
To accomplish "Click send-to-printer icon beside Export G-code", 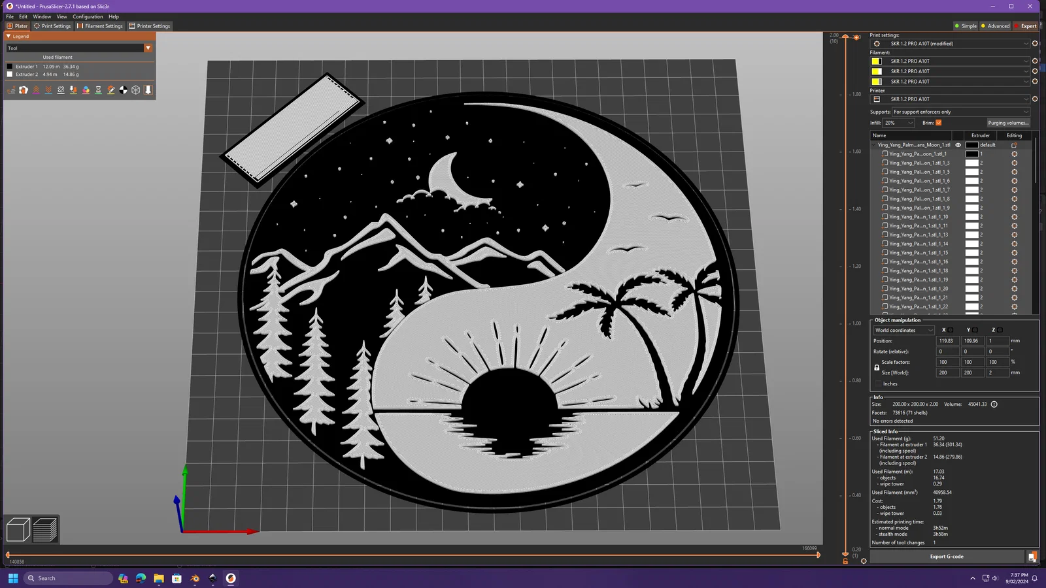I will click(x=1032, y=557).
